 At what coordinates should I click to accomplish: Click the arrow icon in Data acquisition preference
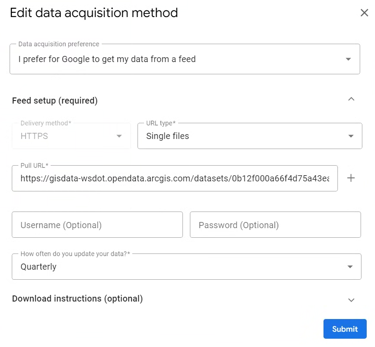(x=348, y=59)
